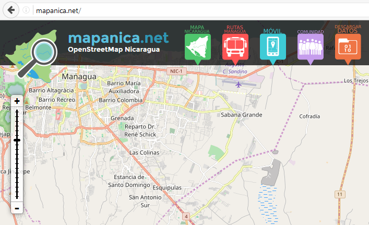The width and height of the screenshot is (369, 225).
Task: Click the Reparto Dr. René Schick label
Action: pos(140,131)
